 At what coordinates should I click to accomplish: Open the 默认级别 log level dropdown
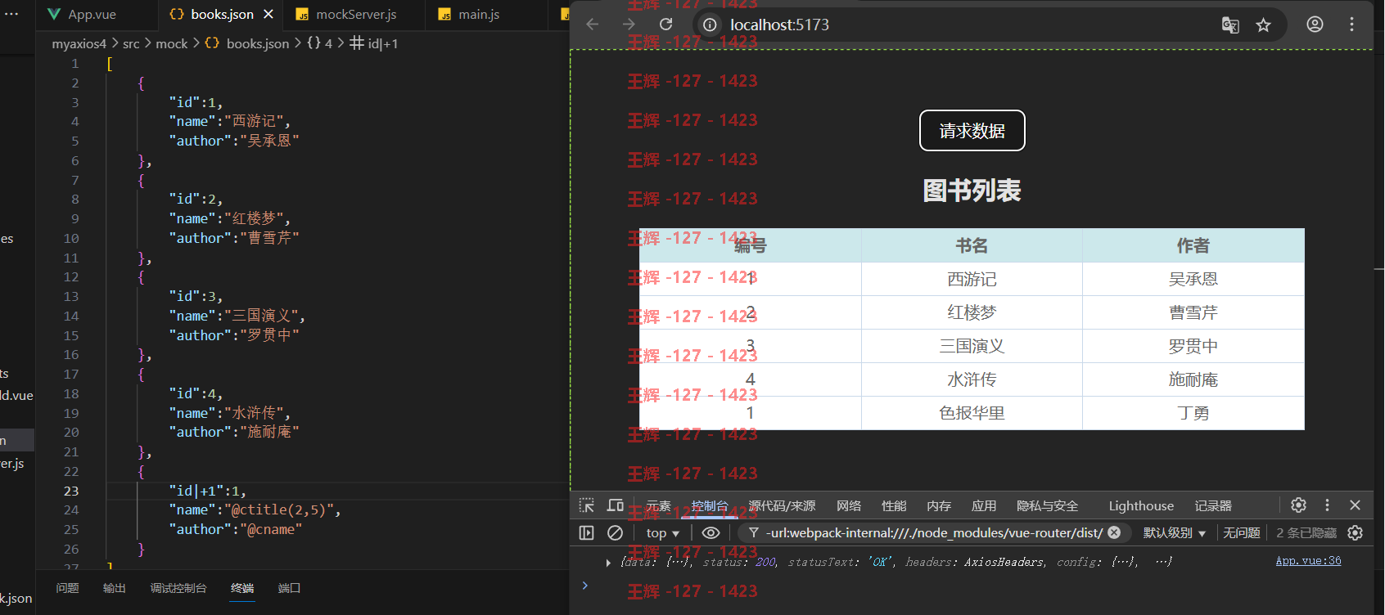tap(1175, 533)
